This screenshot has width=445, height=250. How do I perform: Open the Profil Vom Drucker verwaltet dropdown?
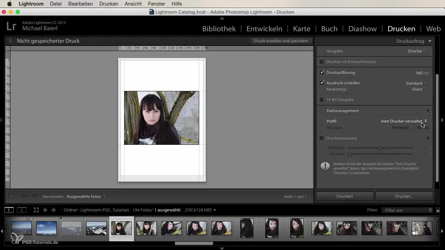(x=404, y=121)
